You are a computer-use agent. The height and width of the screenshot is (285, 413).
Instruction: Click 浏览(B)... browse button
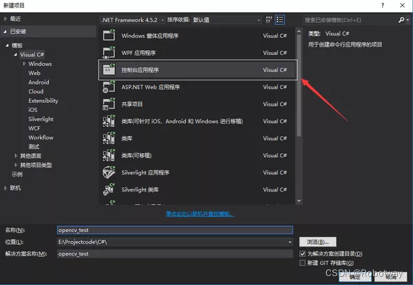(317, 242)
